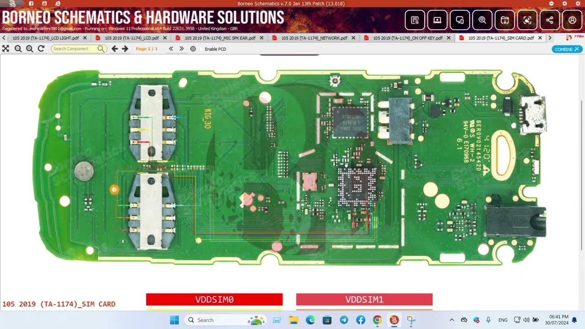The image size is (585, 329).
Task: Click the Borneo logo in title bar
Action: pos(12,3)
